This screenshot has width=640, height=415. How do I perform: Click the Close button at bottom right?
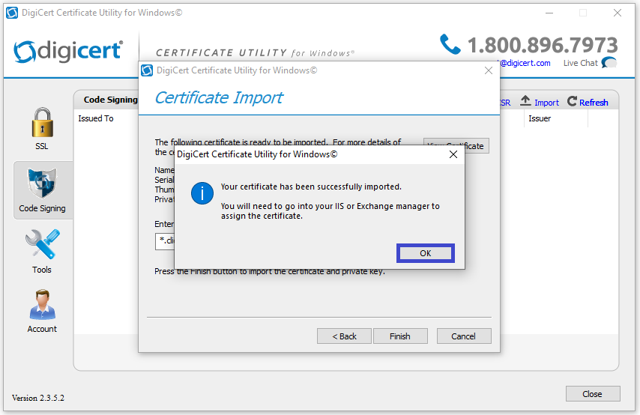(593, 394)
